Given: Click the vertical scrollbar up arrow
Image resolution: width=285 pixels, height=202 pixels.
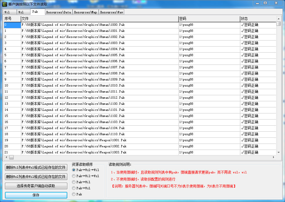Looking at the screenshot, I should tap(279, 19).
